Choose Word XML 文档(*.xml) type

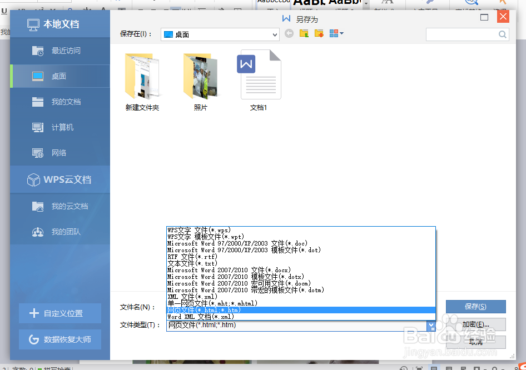301,317
